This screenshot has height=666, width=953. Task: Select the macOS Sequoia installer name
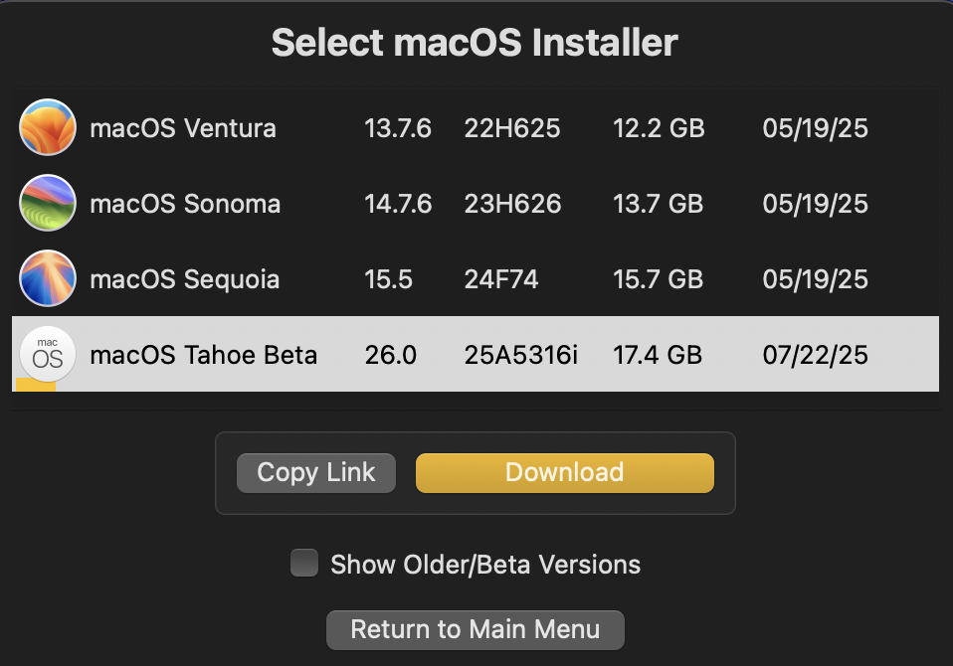click(185, 279)
